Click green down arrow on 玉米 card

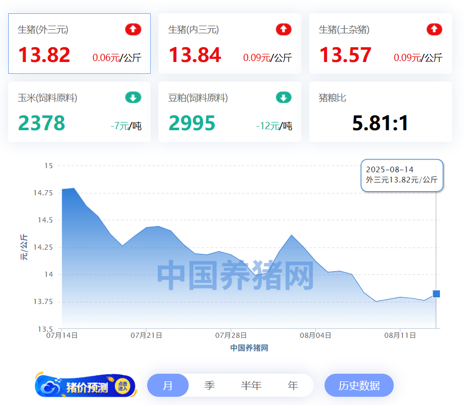(x=133, y=97)
